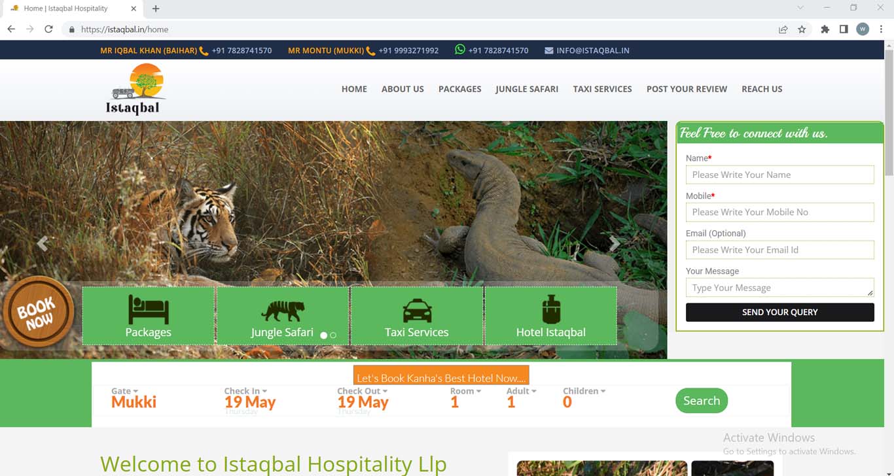Image resolution: width=894 pixels, height=476 pixels.
Task: Click Feel Free to connect with us header
Action: pos(754,133)
